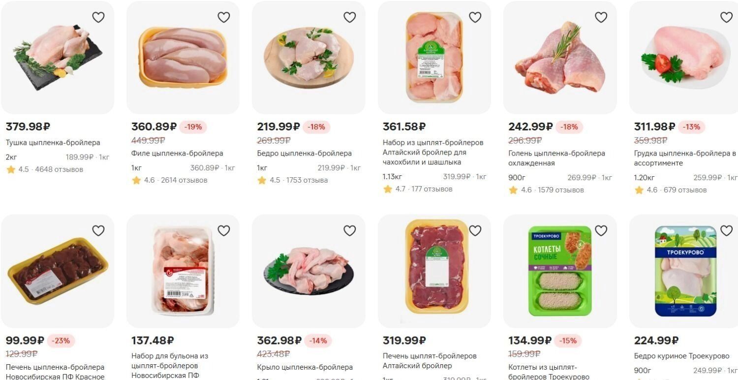Click the Котлеты сочные Троекурово package image
738x380 pixels.
[x=559, y=271]
